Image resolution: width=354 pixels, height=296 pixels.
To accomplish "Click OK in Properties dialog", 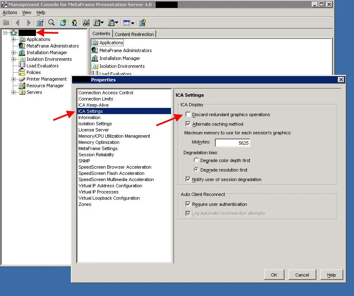I will click(274, 275).
